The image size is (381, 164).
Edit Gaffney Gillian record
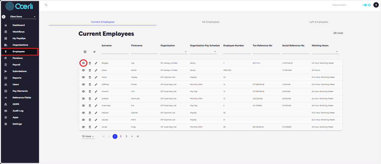pos(96,84)
